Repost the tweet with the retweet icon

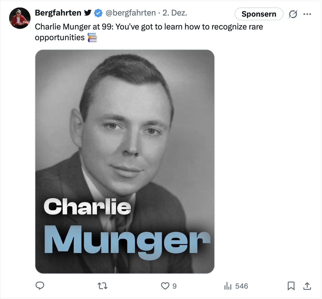(x=103, y=286)
